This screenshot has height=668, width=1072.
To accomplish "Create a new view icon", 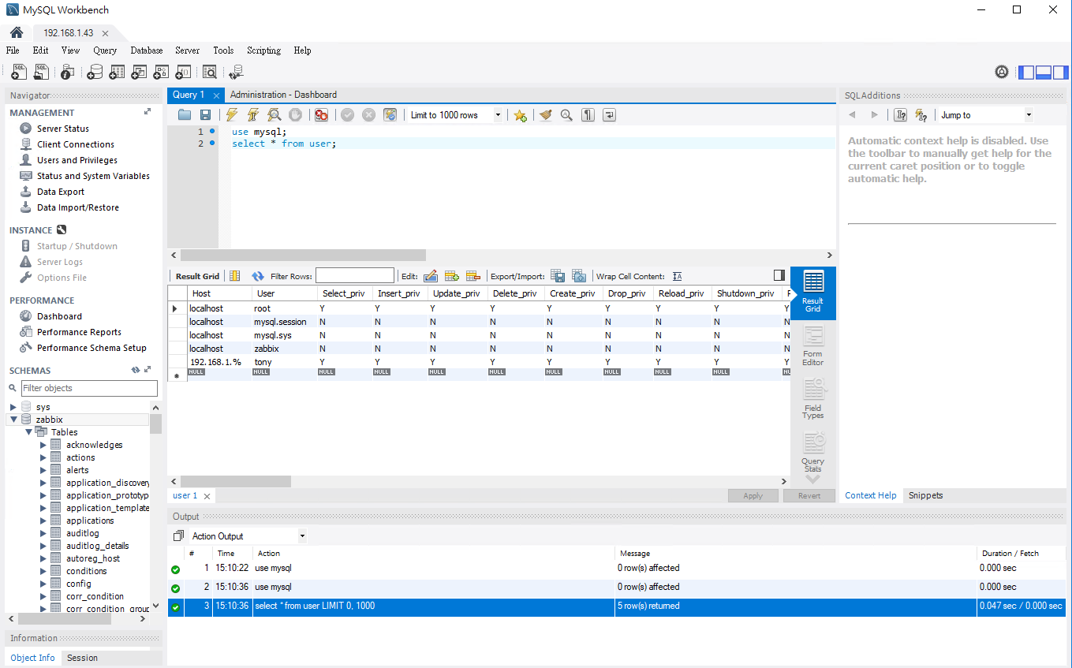I will tap(139, 72).
